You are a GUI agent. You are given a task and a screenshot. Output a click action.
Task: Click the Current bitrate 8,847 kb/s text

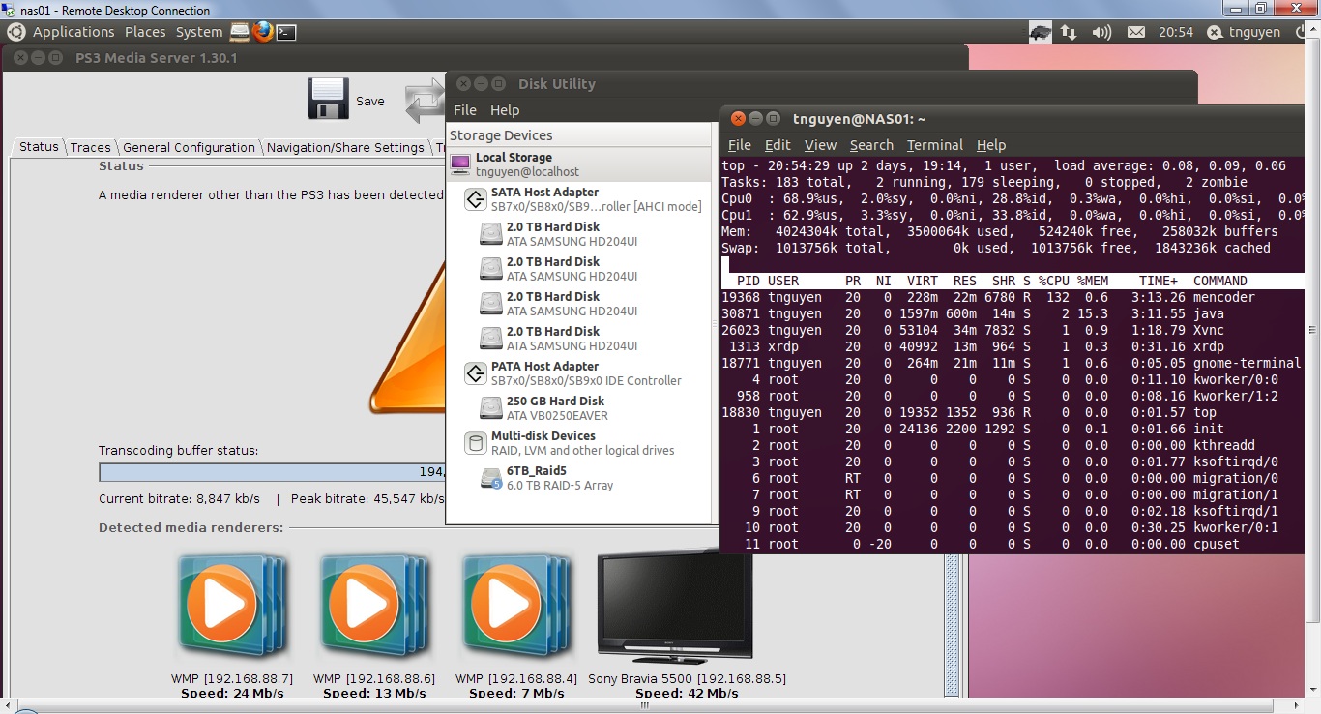coord(179,499)
